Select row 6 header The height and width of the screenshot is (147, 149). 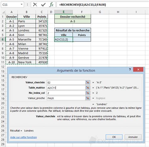3,39
